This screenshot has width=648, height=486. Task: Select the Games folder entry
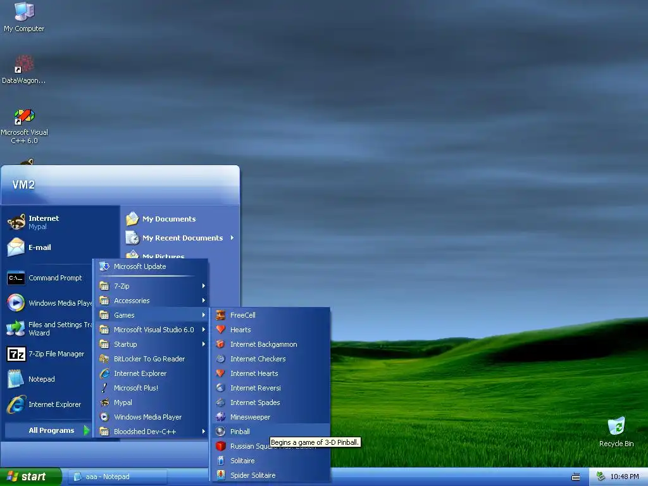click(151, 315)
